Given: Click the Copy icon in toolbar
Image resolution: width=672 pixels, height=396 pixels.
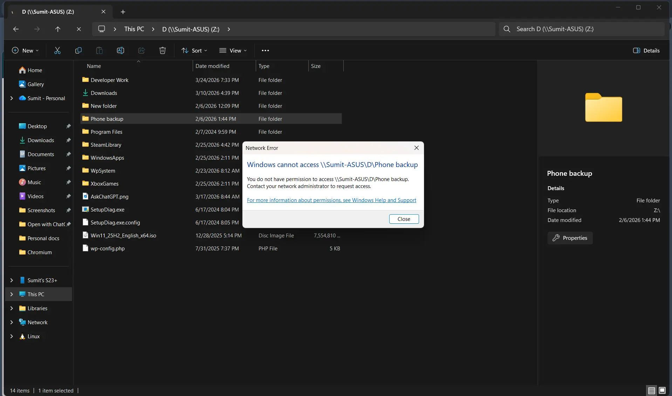Looking at the screenshot, I should click(x=78, y=50).
